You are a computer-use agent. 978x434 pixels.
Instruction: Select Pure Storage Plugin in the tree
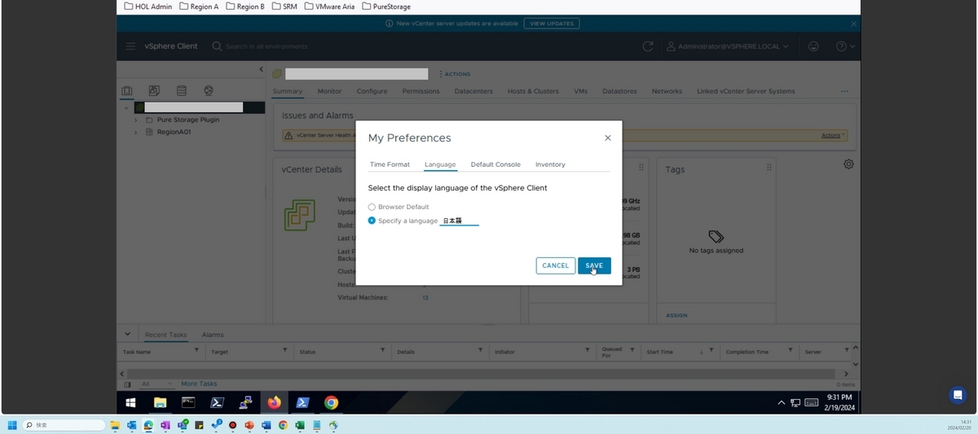tap(188, 120)
